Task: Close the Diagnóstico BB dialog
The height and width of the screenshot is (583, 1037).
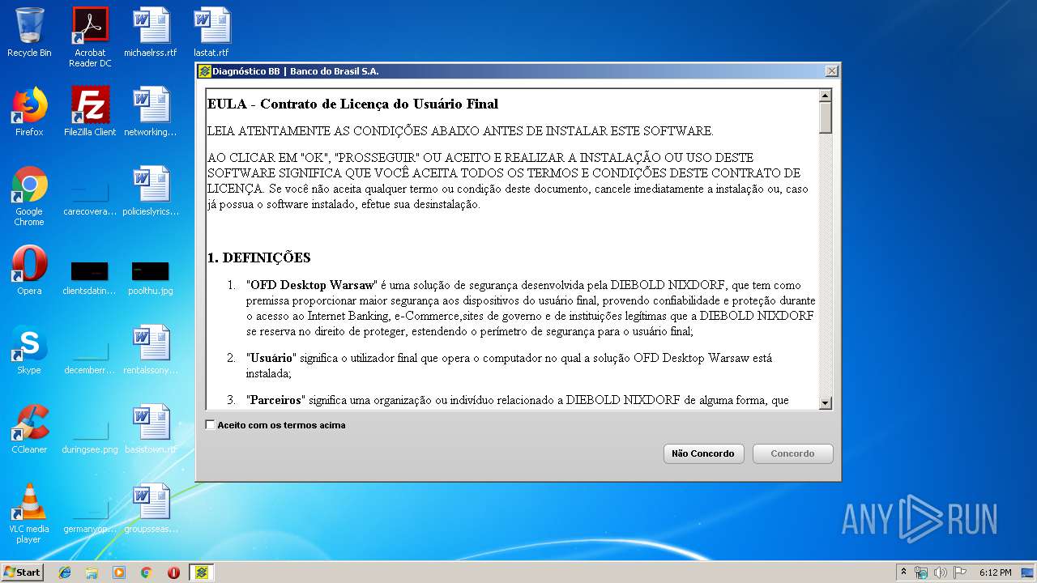Action: (x=831, y=71)
